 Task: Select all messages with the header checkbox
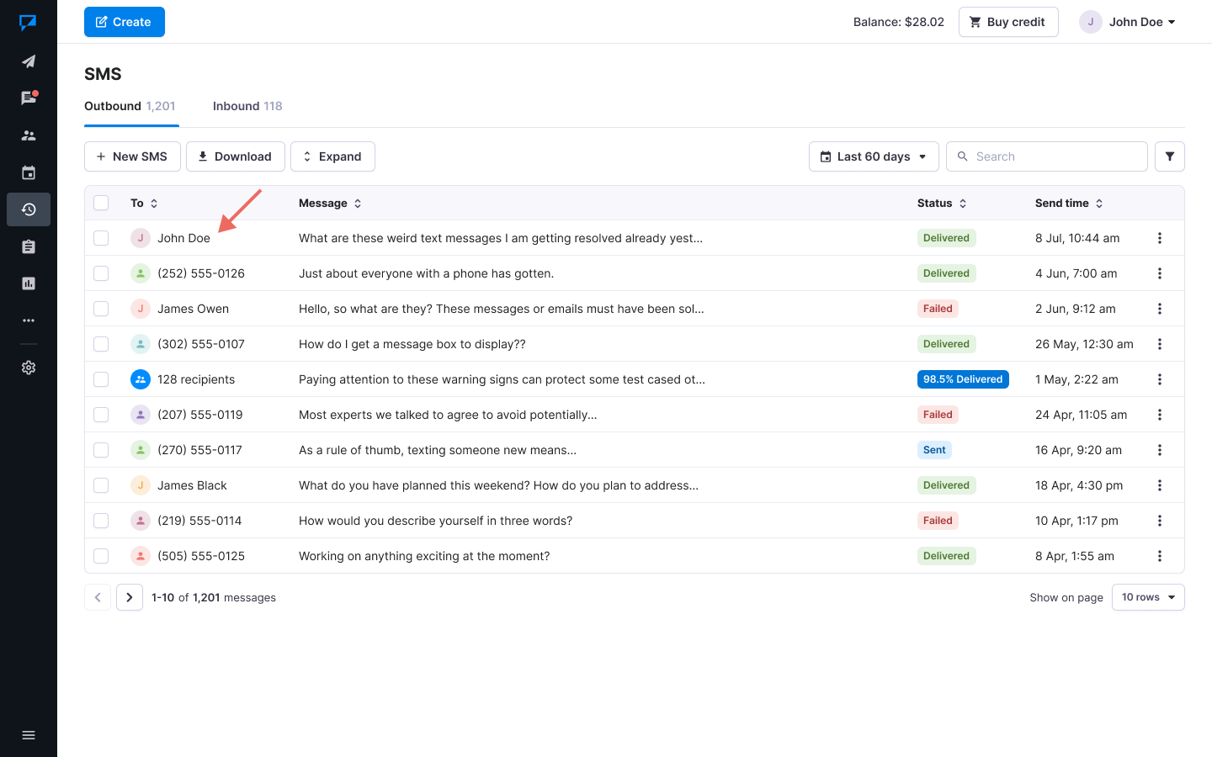coord(101,203)
